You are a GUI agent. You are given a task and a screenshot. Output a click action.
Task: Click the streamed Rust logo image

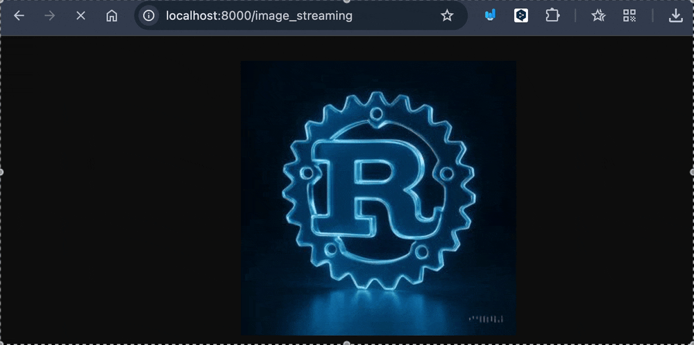[378, 198]
